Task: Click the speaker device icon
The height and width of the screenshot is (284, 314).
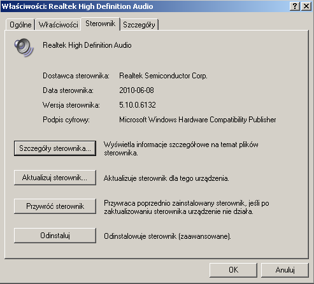Action: [24, 47]
